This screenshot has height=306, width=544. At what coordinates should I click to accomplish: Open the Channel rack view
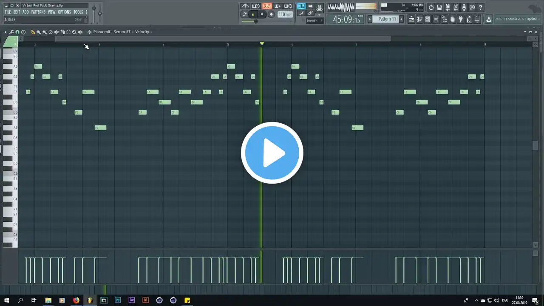click(428, 19)
